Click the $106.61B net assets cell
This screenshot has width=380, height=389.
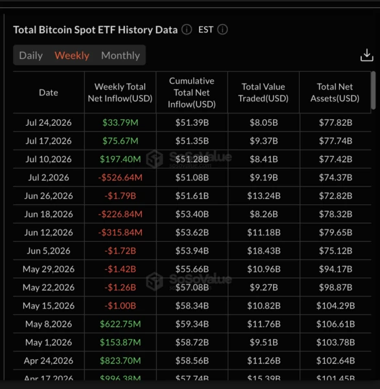click(336, 324)
